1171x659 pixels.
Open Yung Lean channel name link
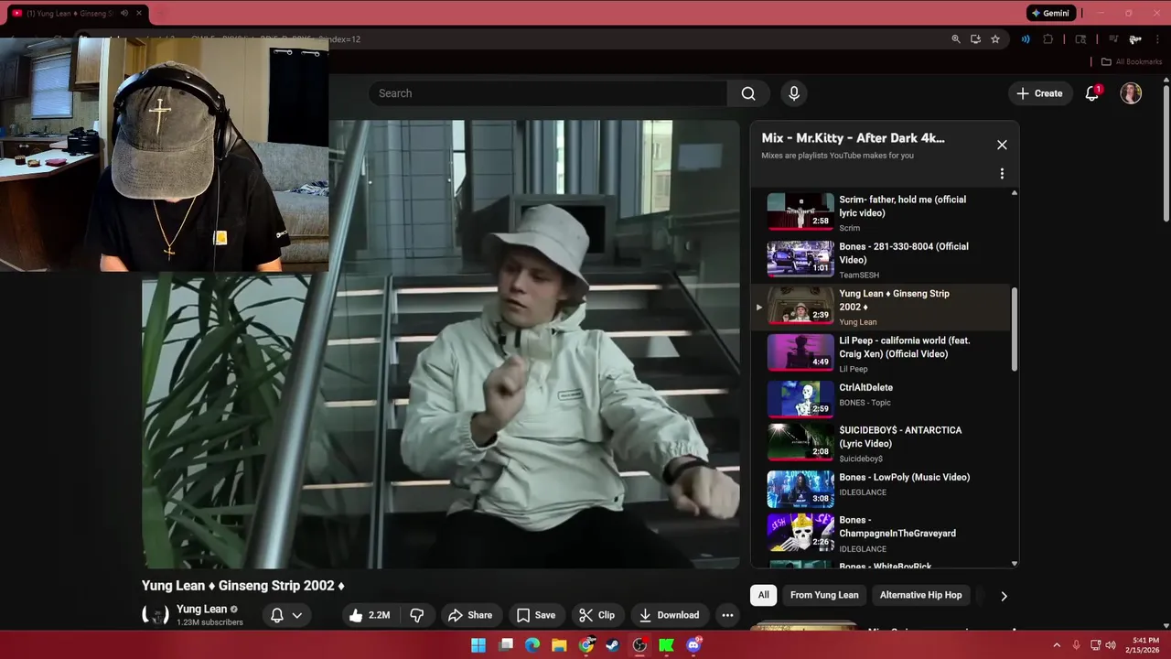click(x=201, y=609)
